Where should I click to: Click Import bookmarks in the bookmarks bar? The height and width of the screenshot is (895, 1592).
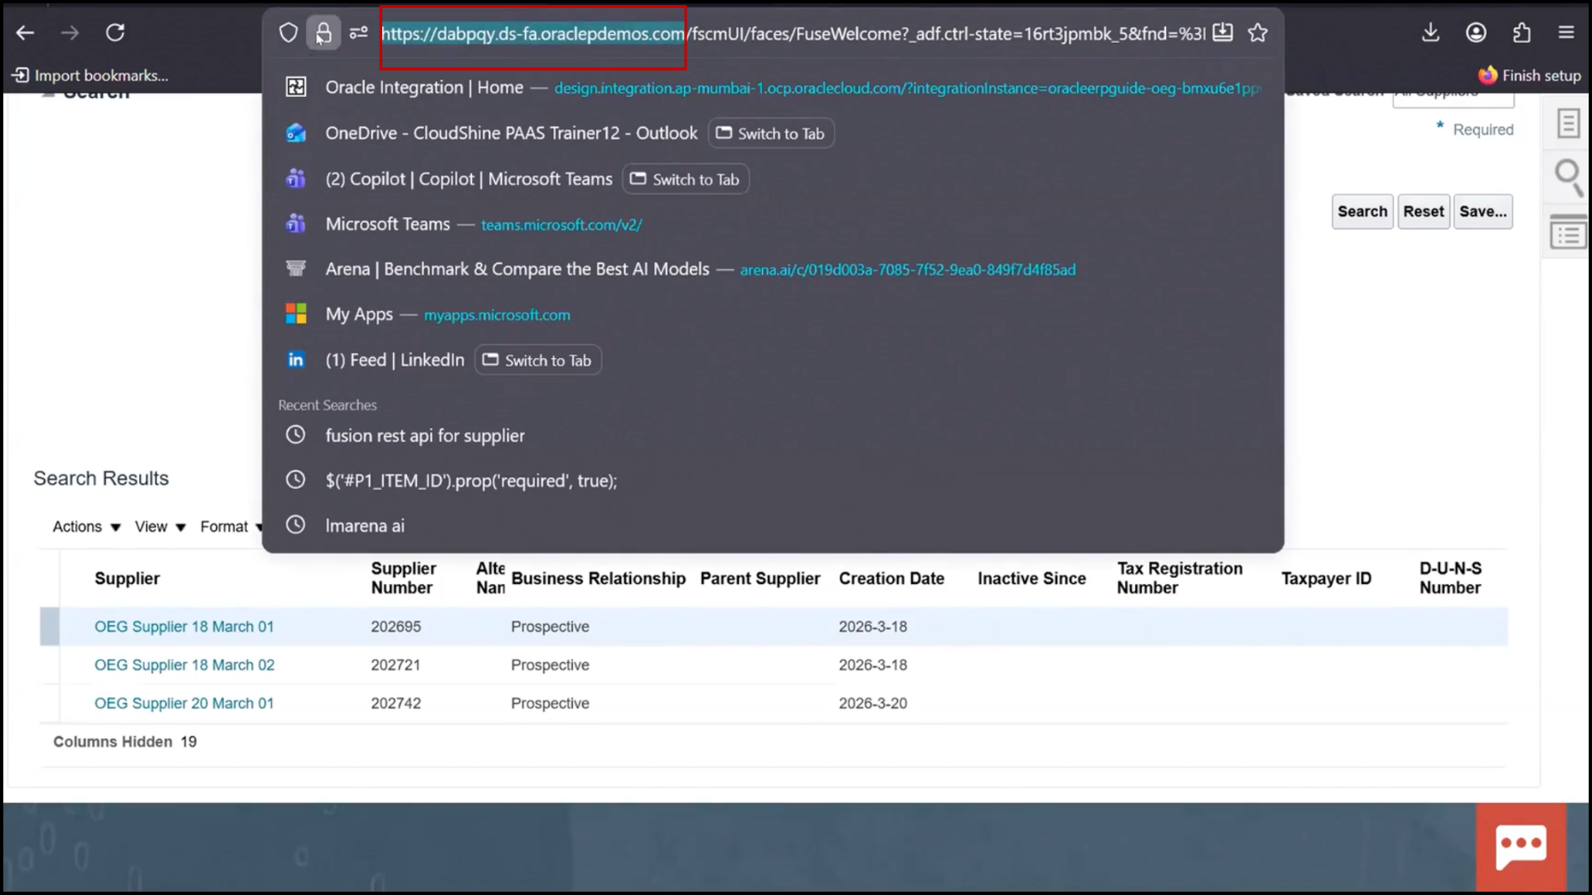pyautogui.click(x=90, y=75)
